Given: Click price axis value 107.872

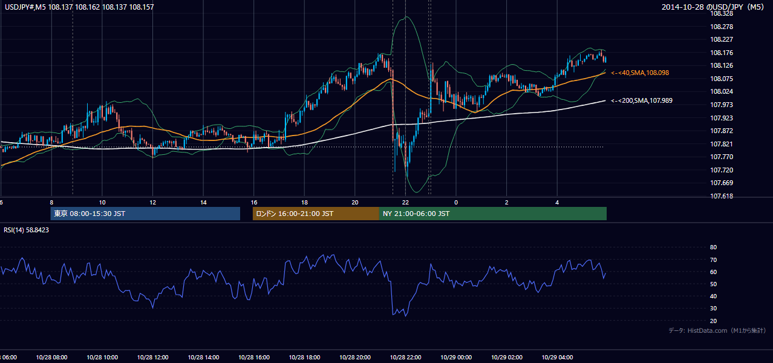Looking at the screenshot, I should coord(722,131).
